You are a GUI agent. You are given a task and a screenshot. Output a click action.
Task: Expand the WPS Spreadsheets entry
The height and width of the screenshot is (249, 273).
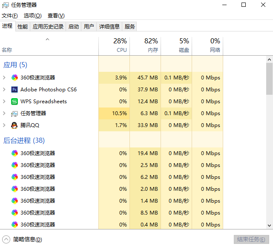(4, 102)
